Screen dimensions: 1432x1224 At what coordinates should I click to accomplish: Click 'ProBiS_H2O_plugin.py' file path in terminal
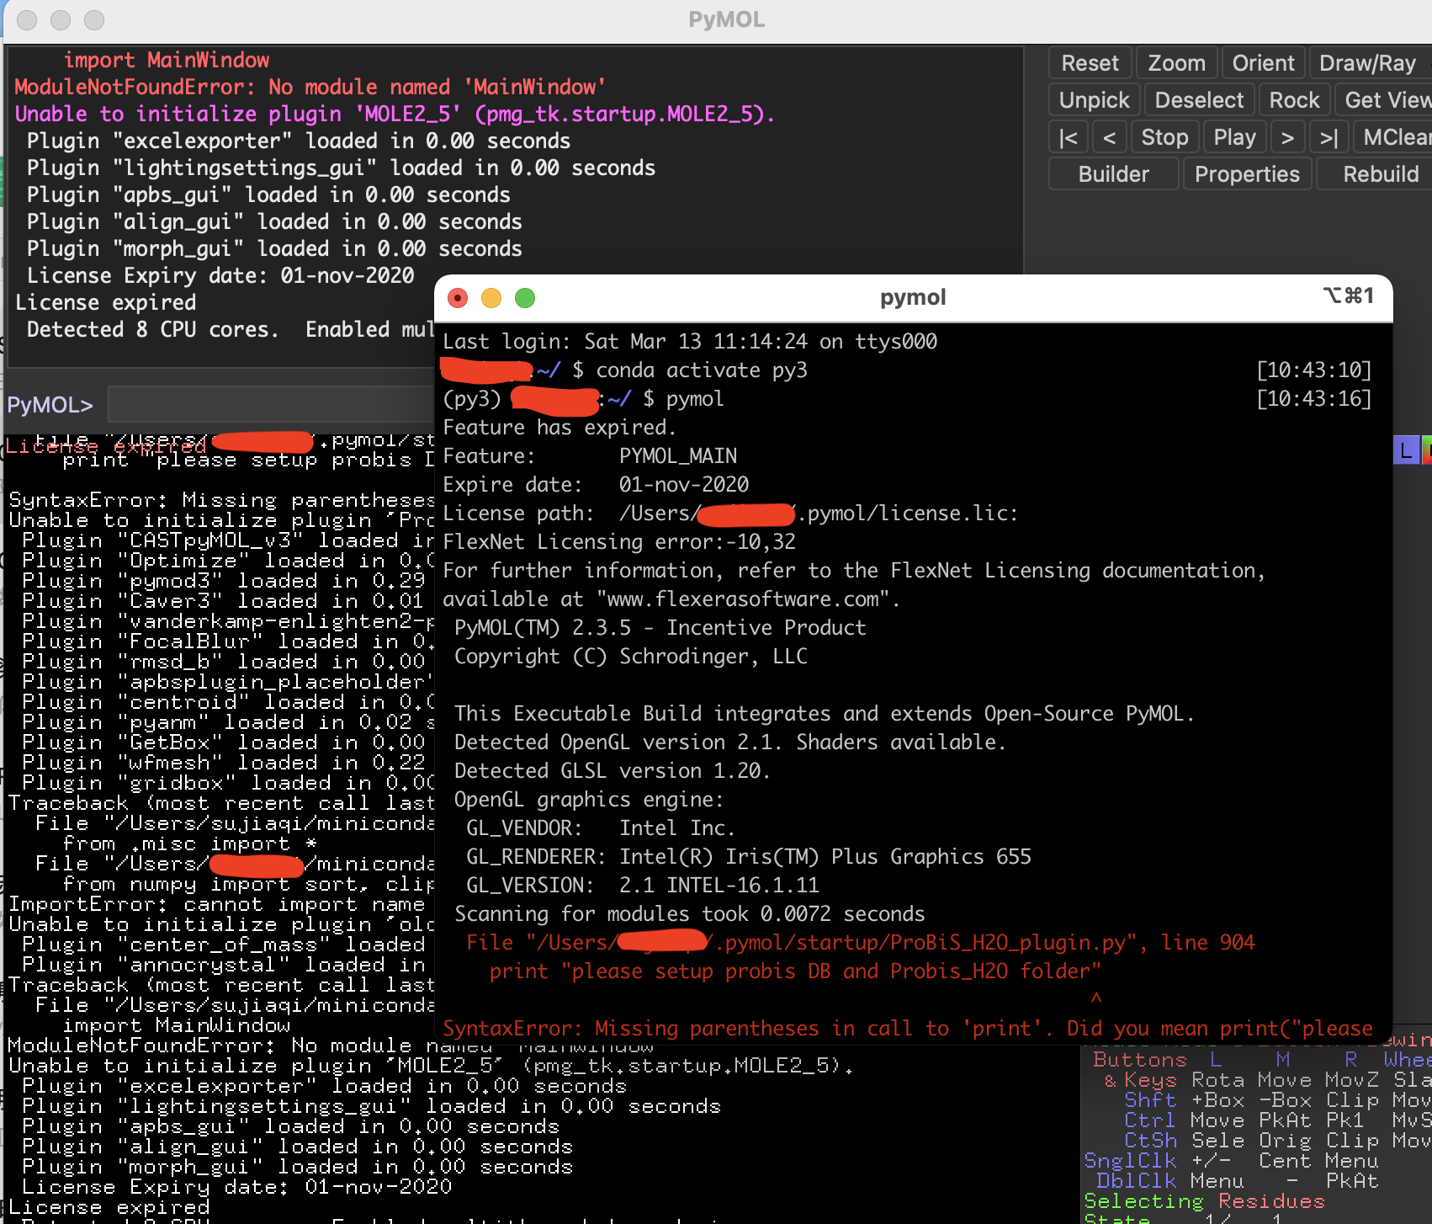click(x=1009, y=943)
